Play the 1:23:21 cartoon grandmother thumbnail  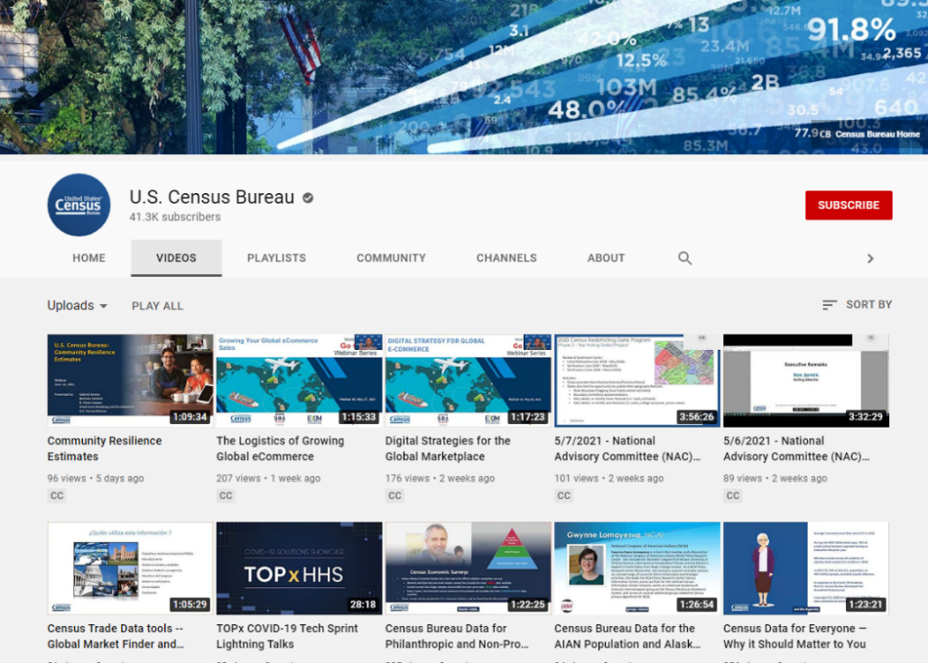click(x=806, y=568)
